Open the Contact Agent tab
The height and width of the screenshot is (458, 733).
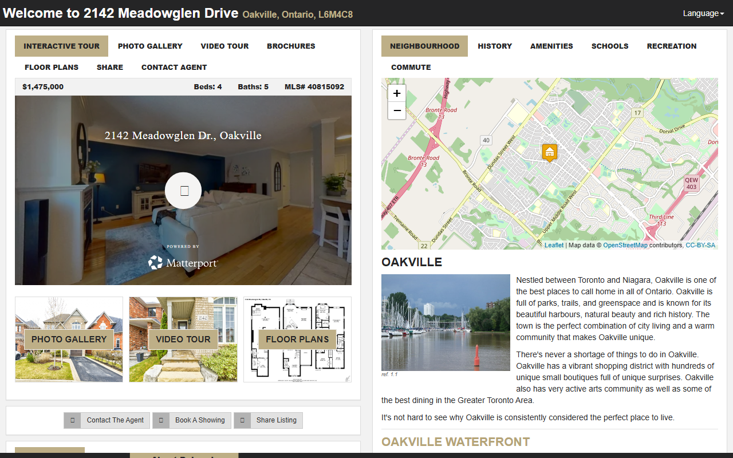pyautogui.click(x=174, y=67)
